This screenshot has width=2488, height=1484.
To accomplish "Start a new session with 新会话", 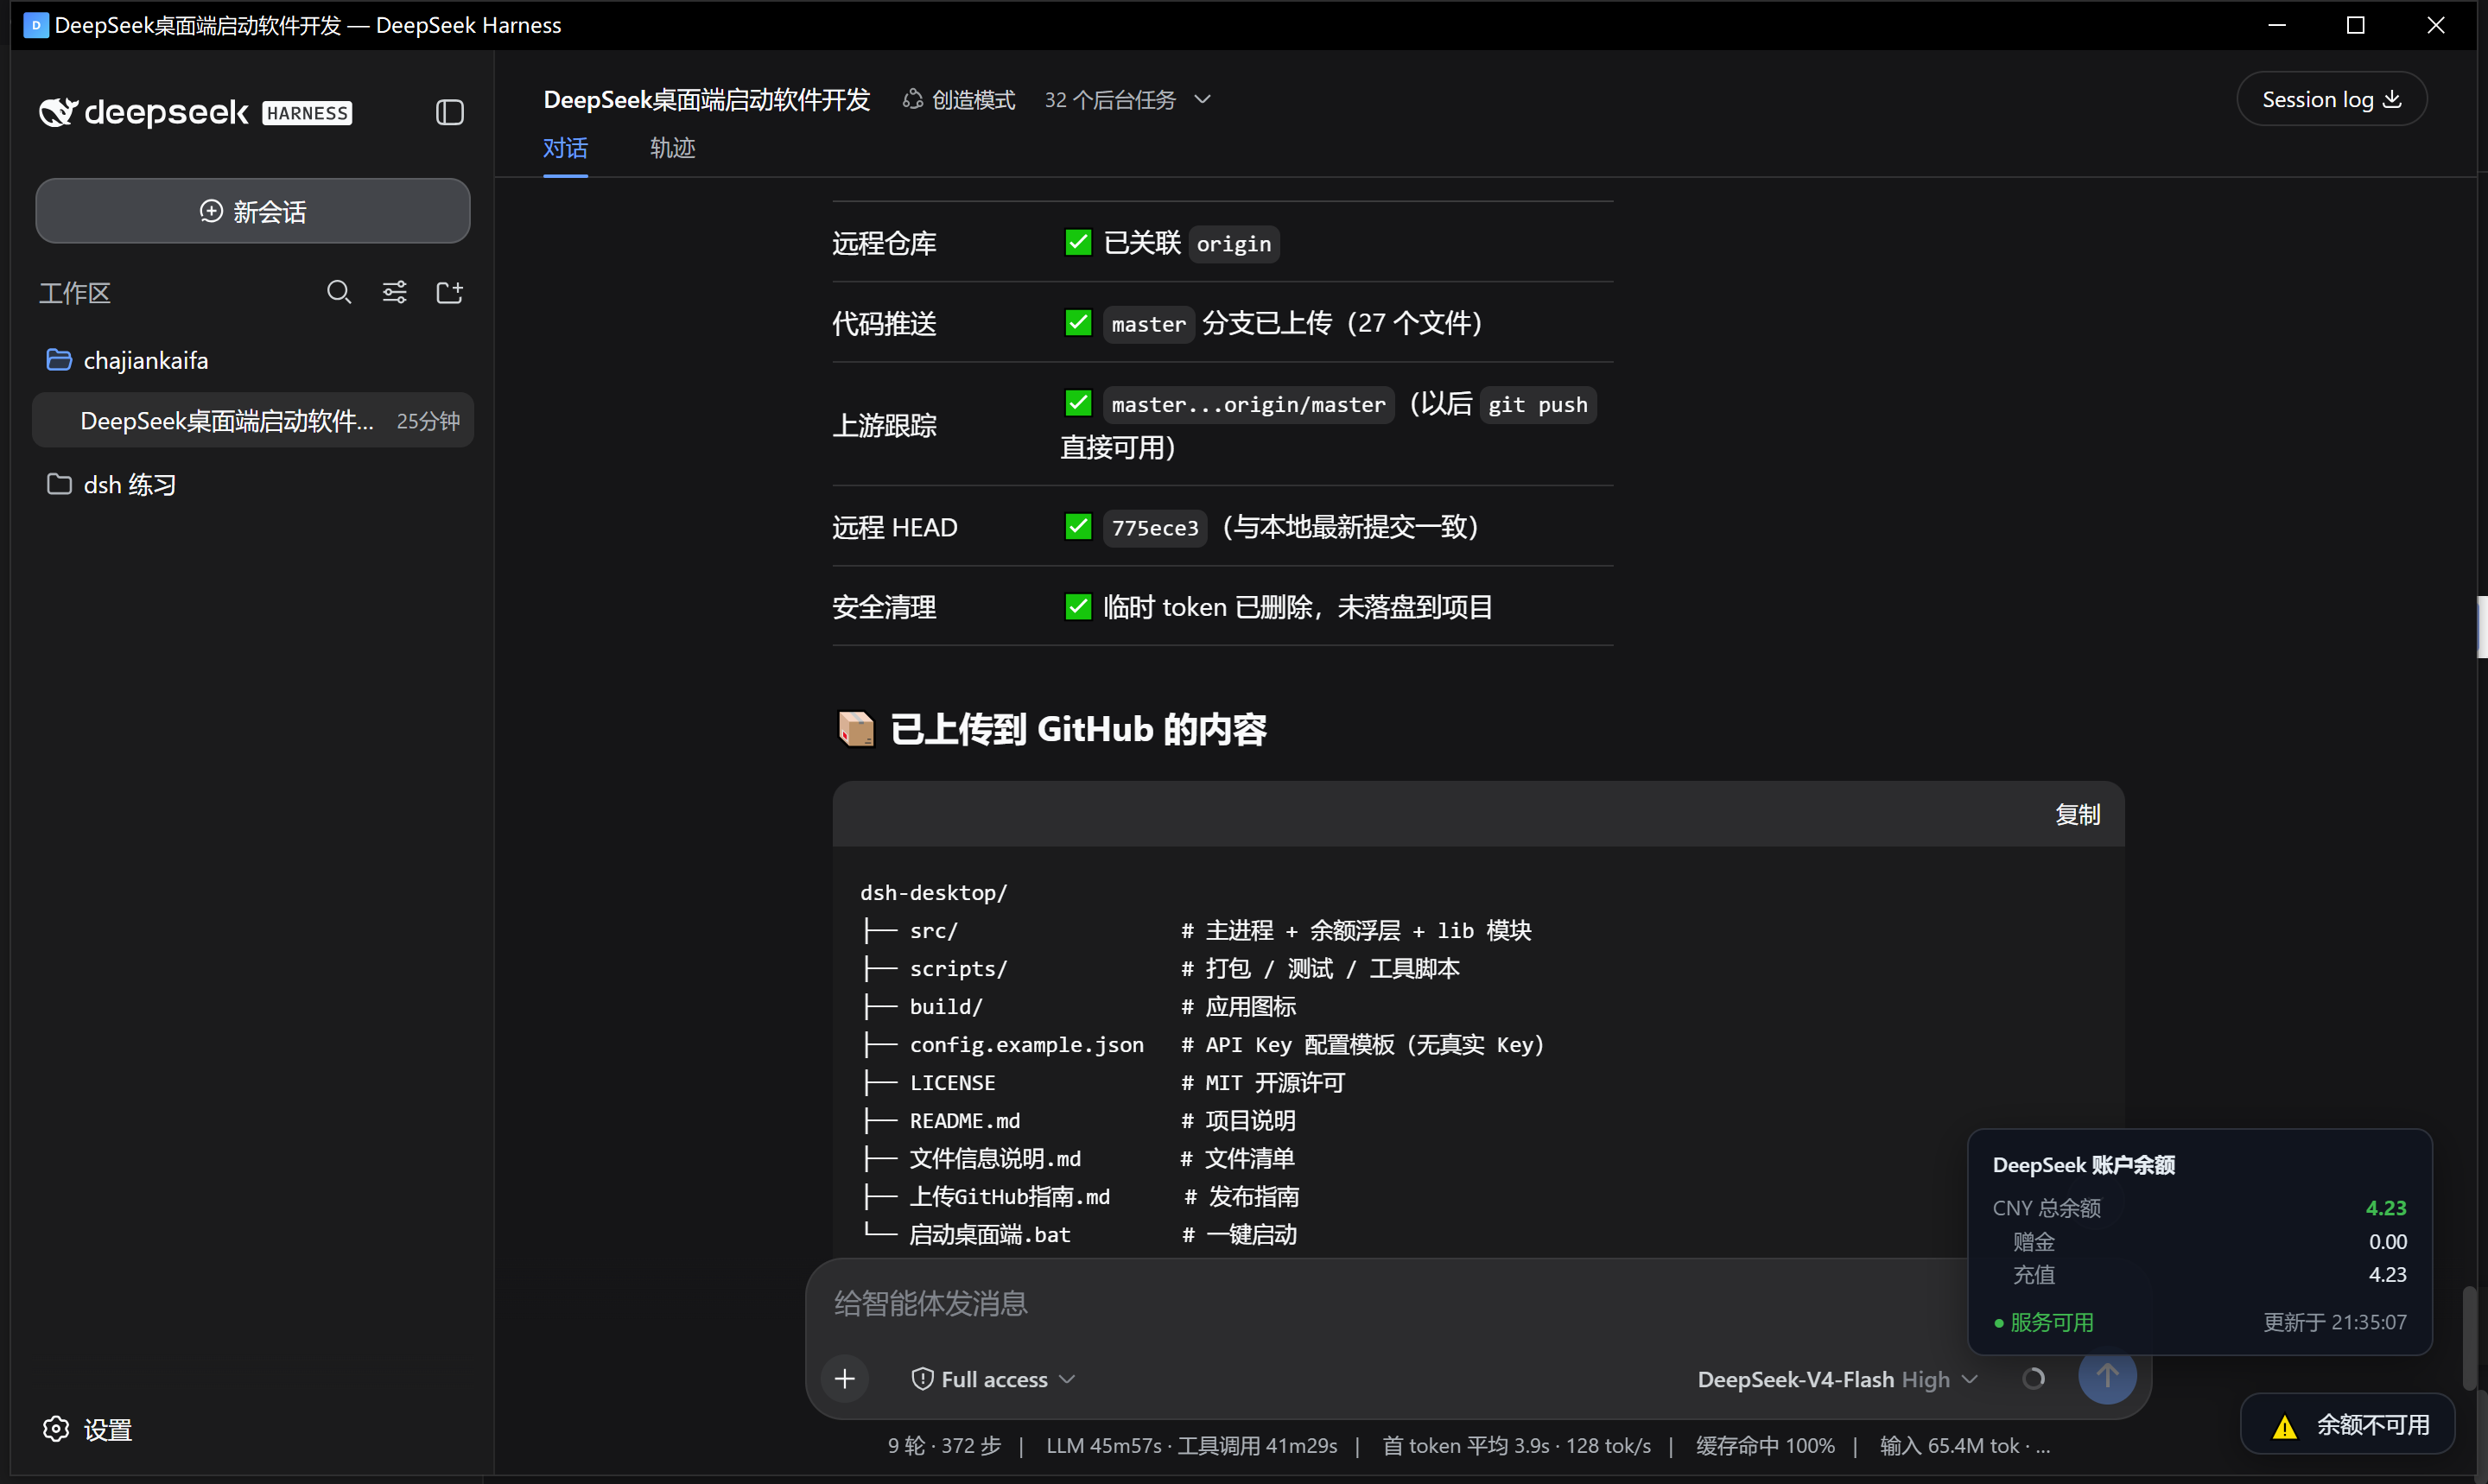I will [x=253, y=211].
